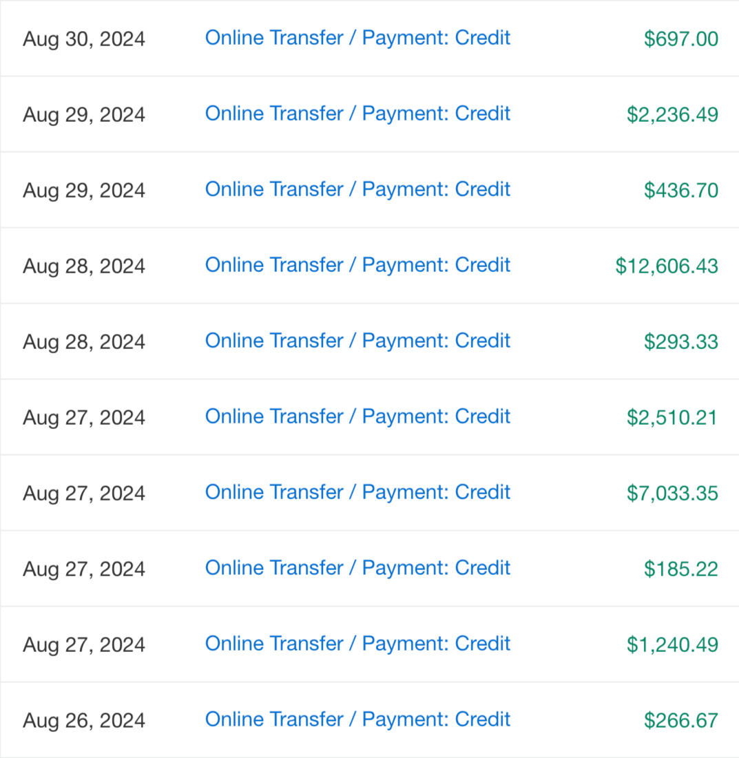Select the $185.22 credit amount

[x=680, y=569]
